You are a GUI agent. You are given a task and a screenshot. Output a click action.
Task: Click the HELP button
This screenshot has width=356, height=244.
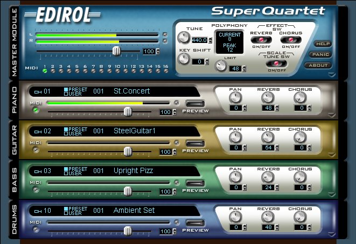(323, 44)
